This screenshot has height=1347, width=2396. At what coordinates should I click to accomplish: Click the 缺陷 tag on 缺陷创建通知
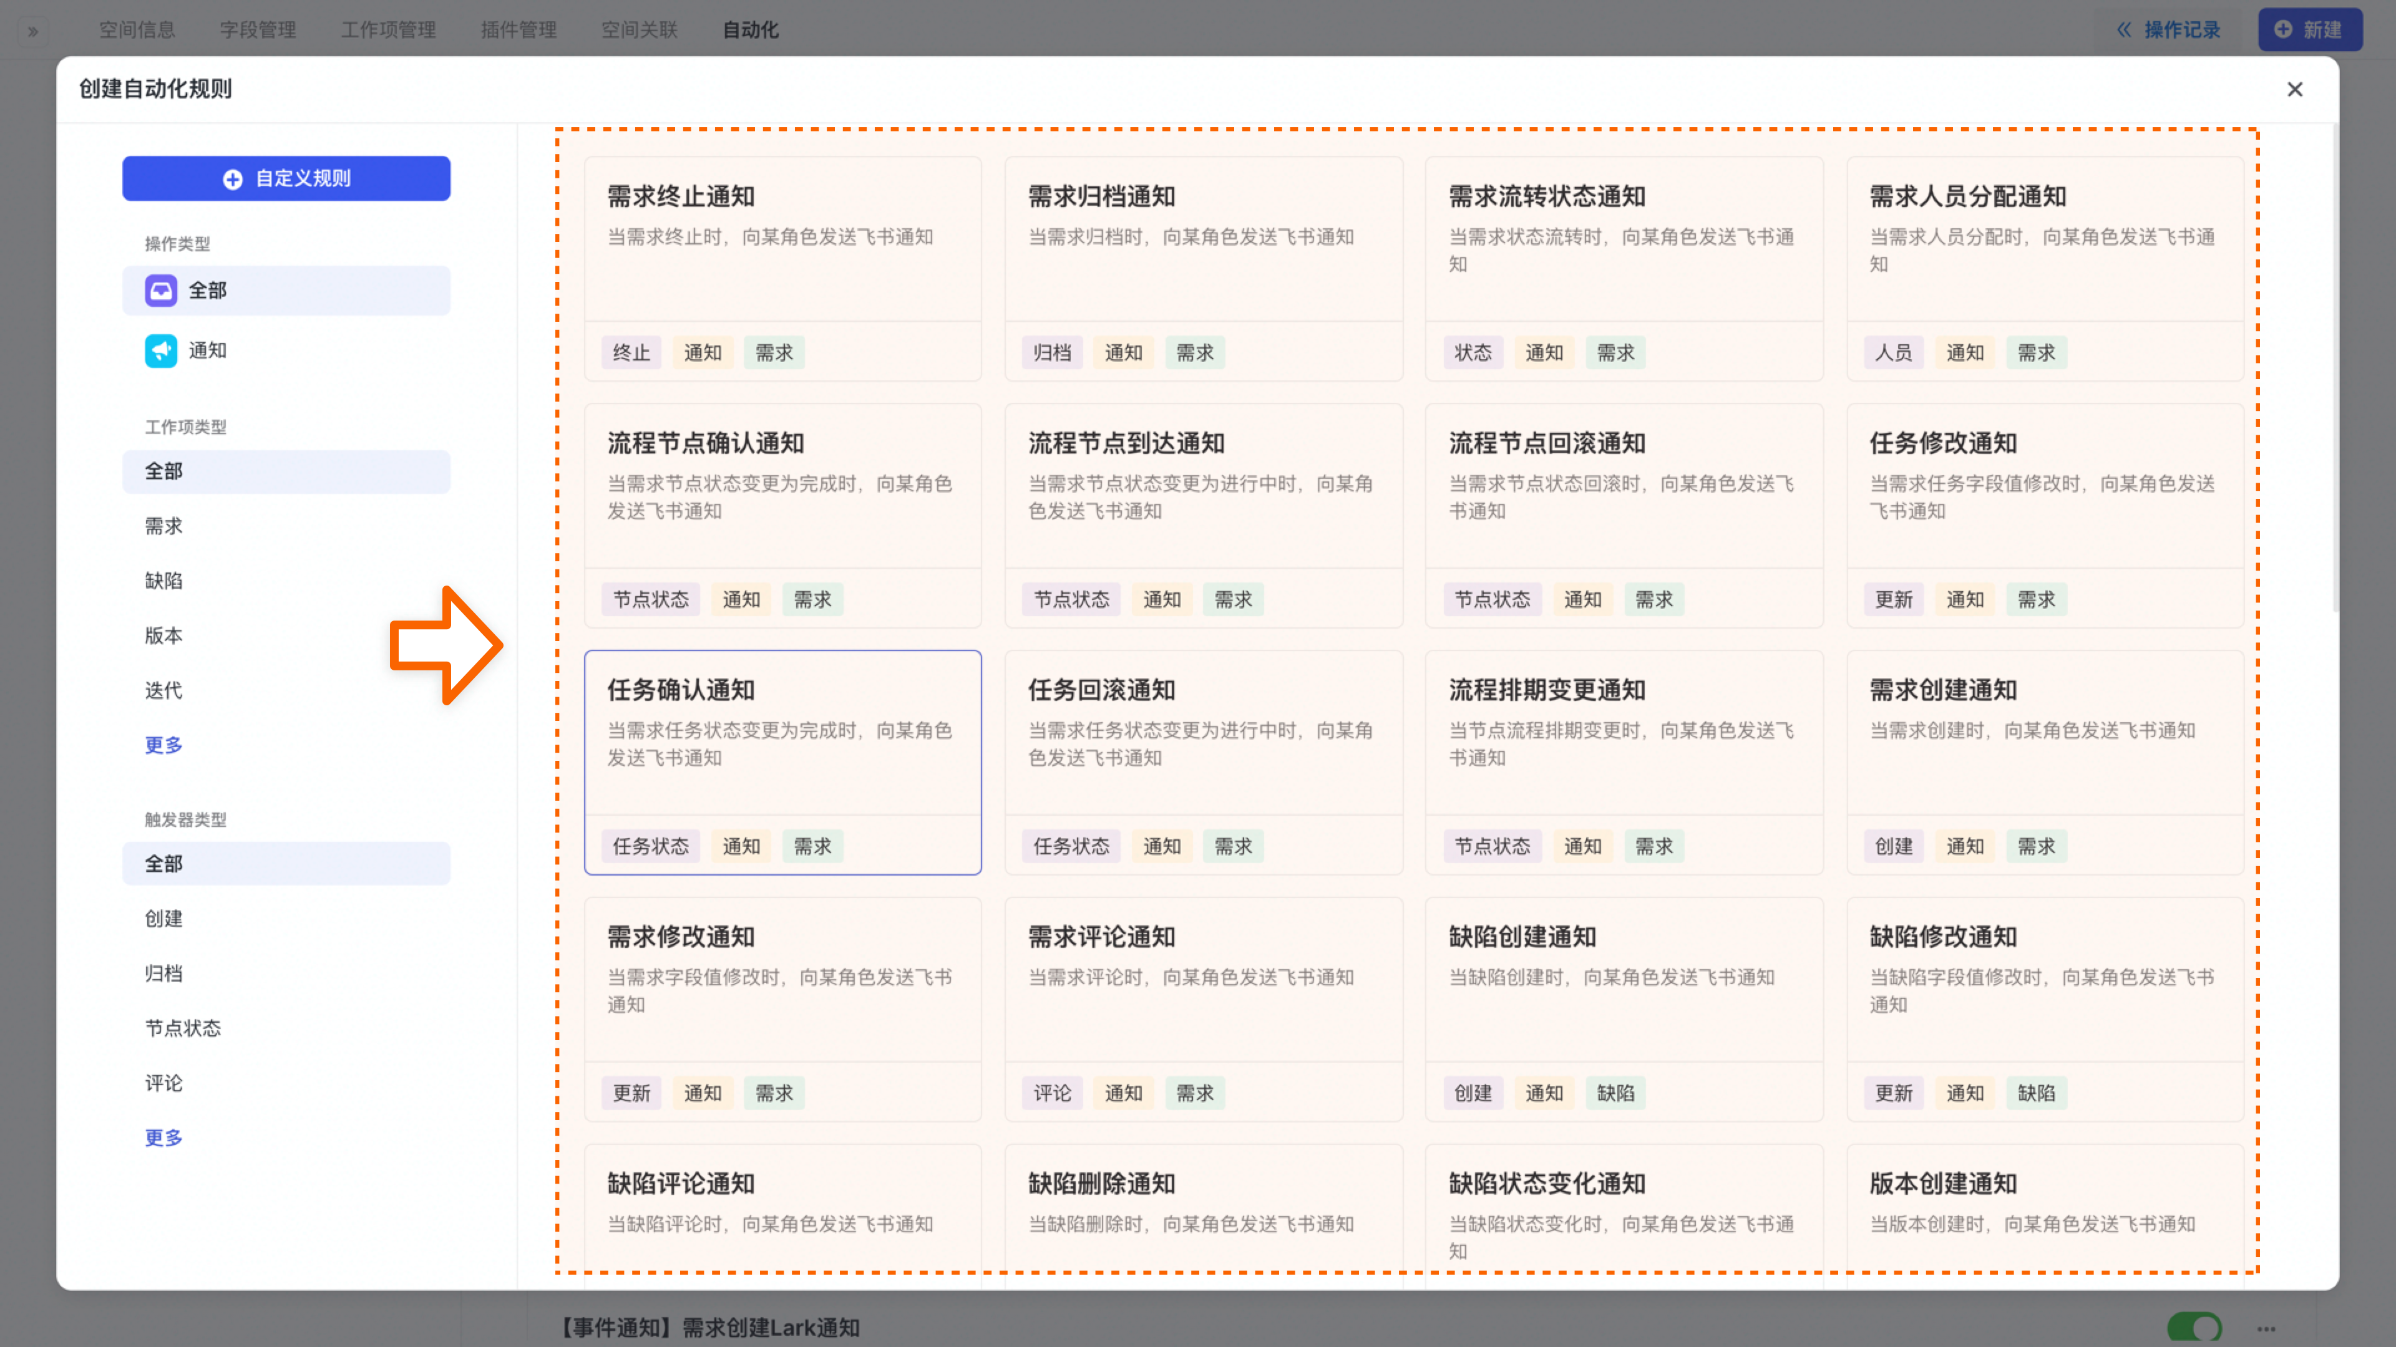click(1615, 1093)
